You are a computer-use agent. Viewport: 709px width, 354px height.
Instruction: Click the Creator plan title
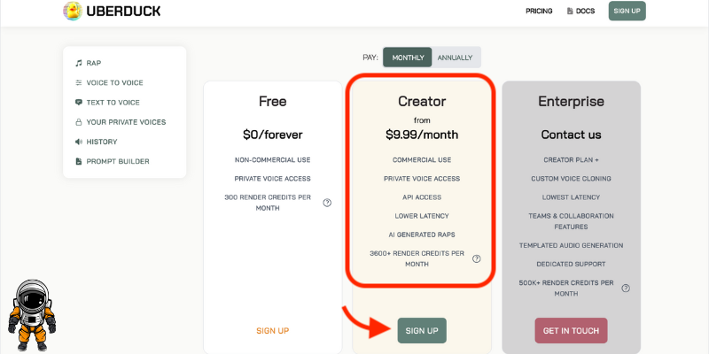[422, 101]
